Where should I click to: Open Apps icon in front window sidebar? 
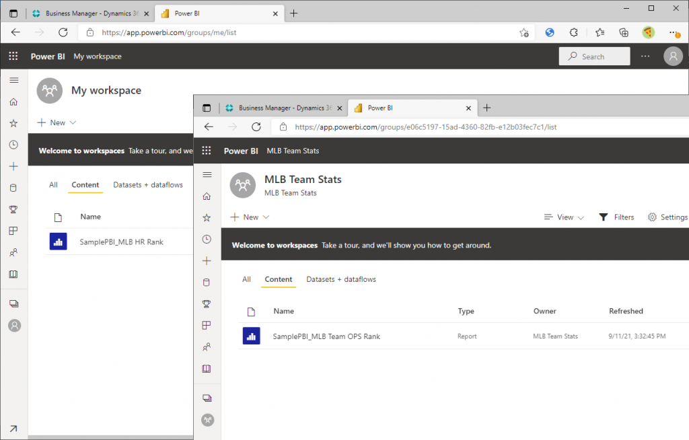(207, 325)
